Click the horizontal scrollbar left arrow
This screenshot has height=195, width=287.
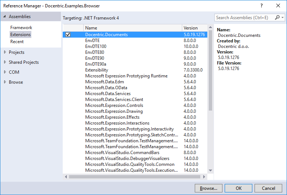point(66,177)
